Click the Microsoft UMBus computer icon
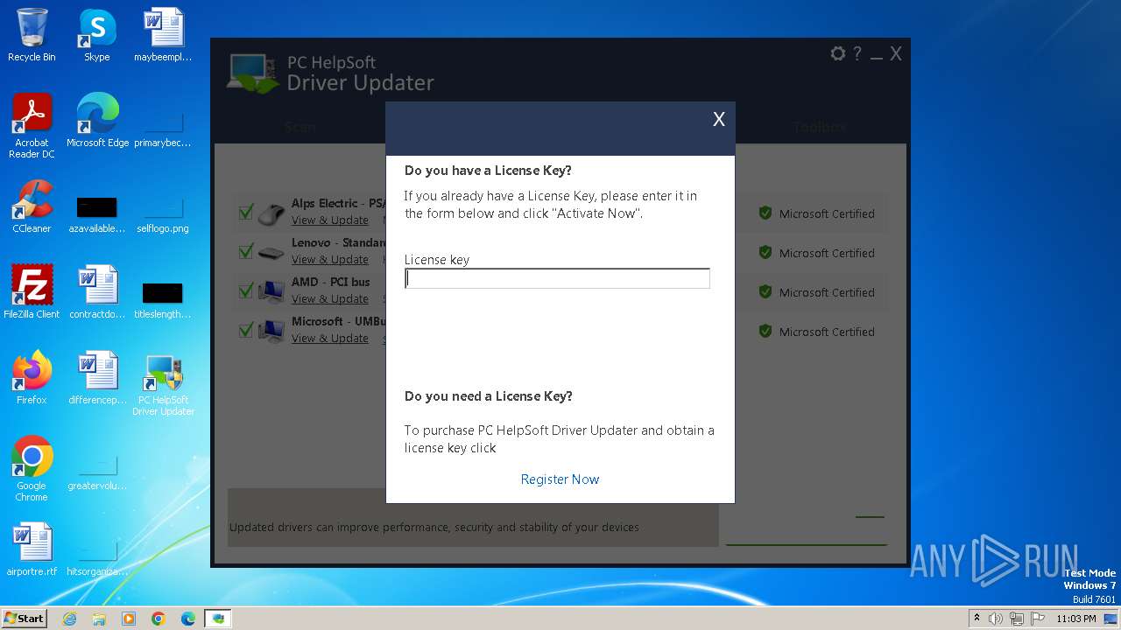This screenshot has width=1121, height=630. tap(271, 331)
